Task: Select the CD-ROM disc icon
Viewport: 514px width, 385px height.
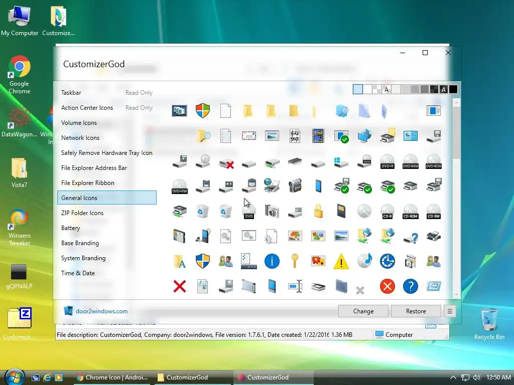Action: click(411, 212)
